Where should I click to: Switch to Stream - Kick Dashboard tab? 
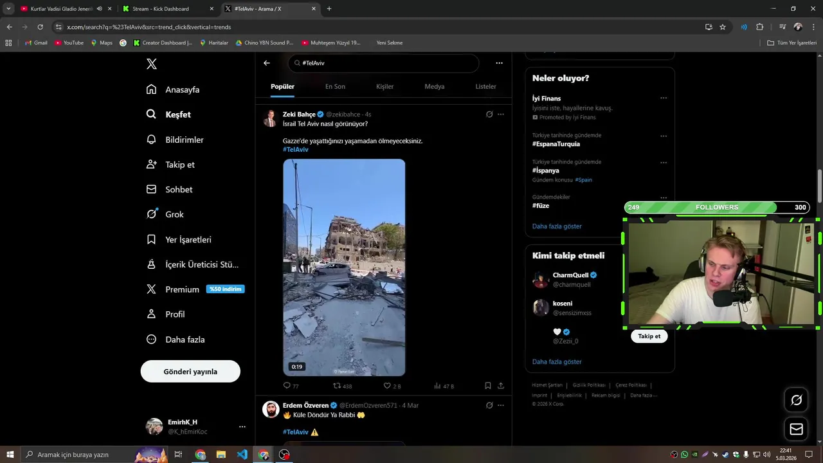coord(167,9)
